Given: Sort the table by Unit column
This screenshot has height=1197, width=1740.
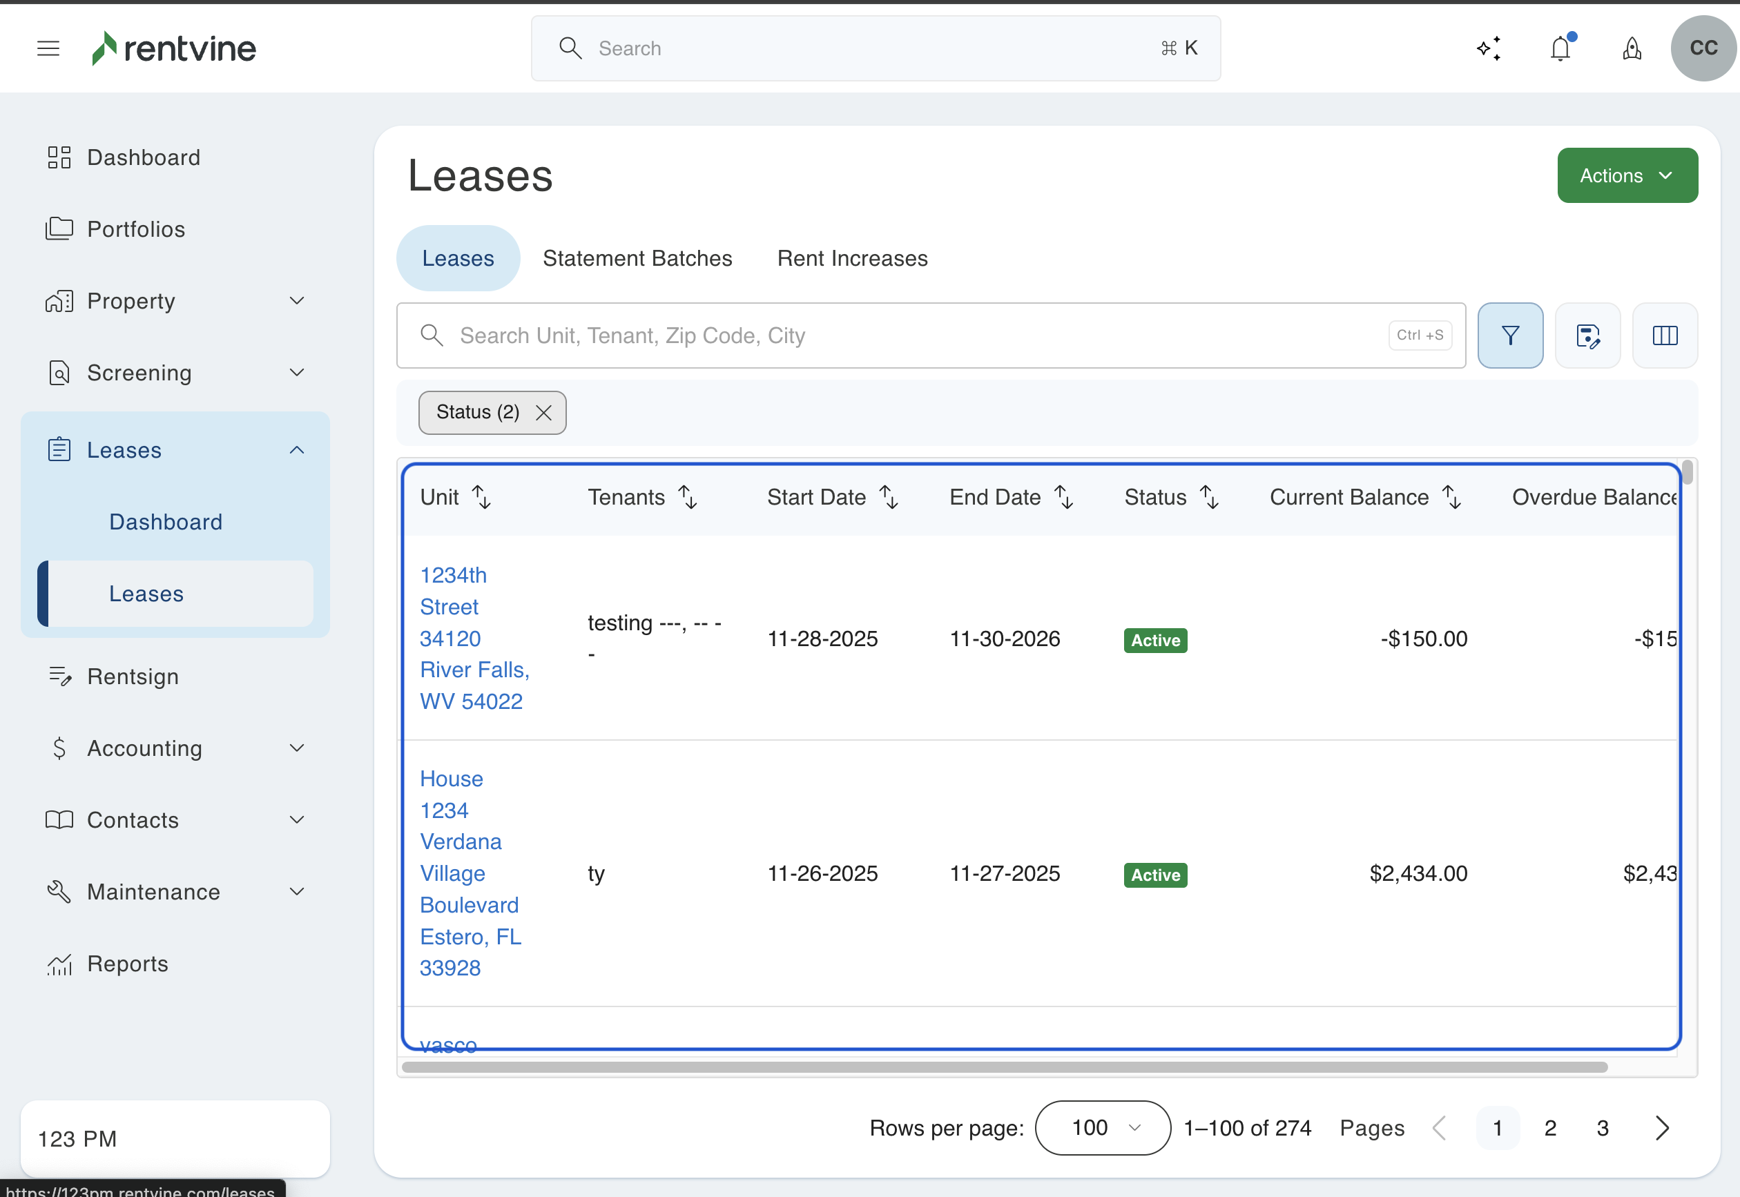Looking at the screenshot, I should (x=481, y=497).
